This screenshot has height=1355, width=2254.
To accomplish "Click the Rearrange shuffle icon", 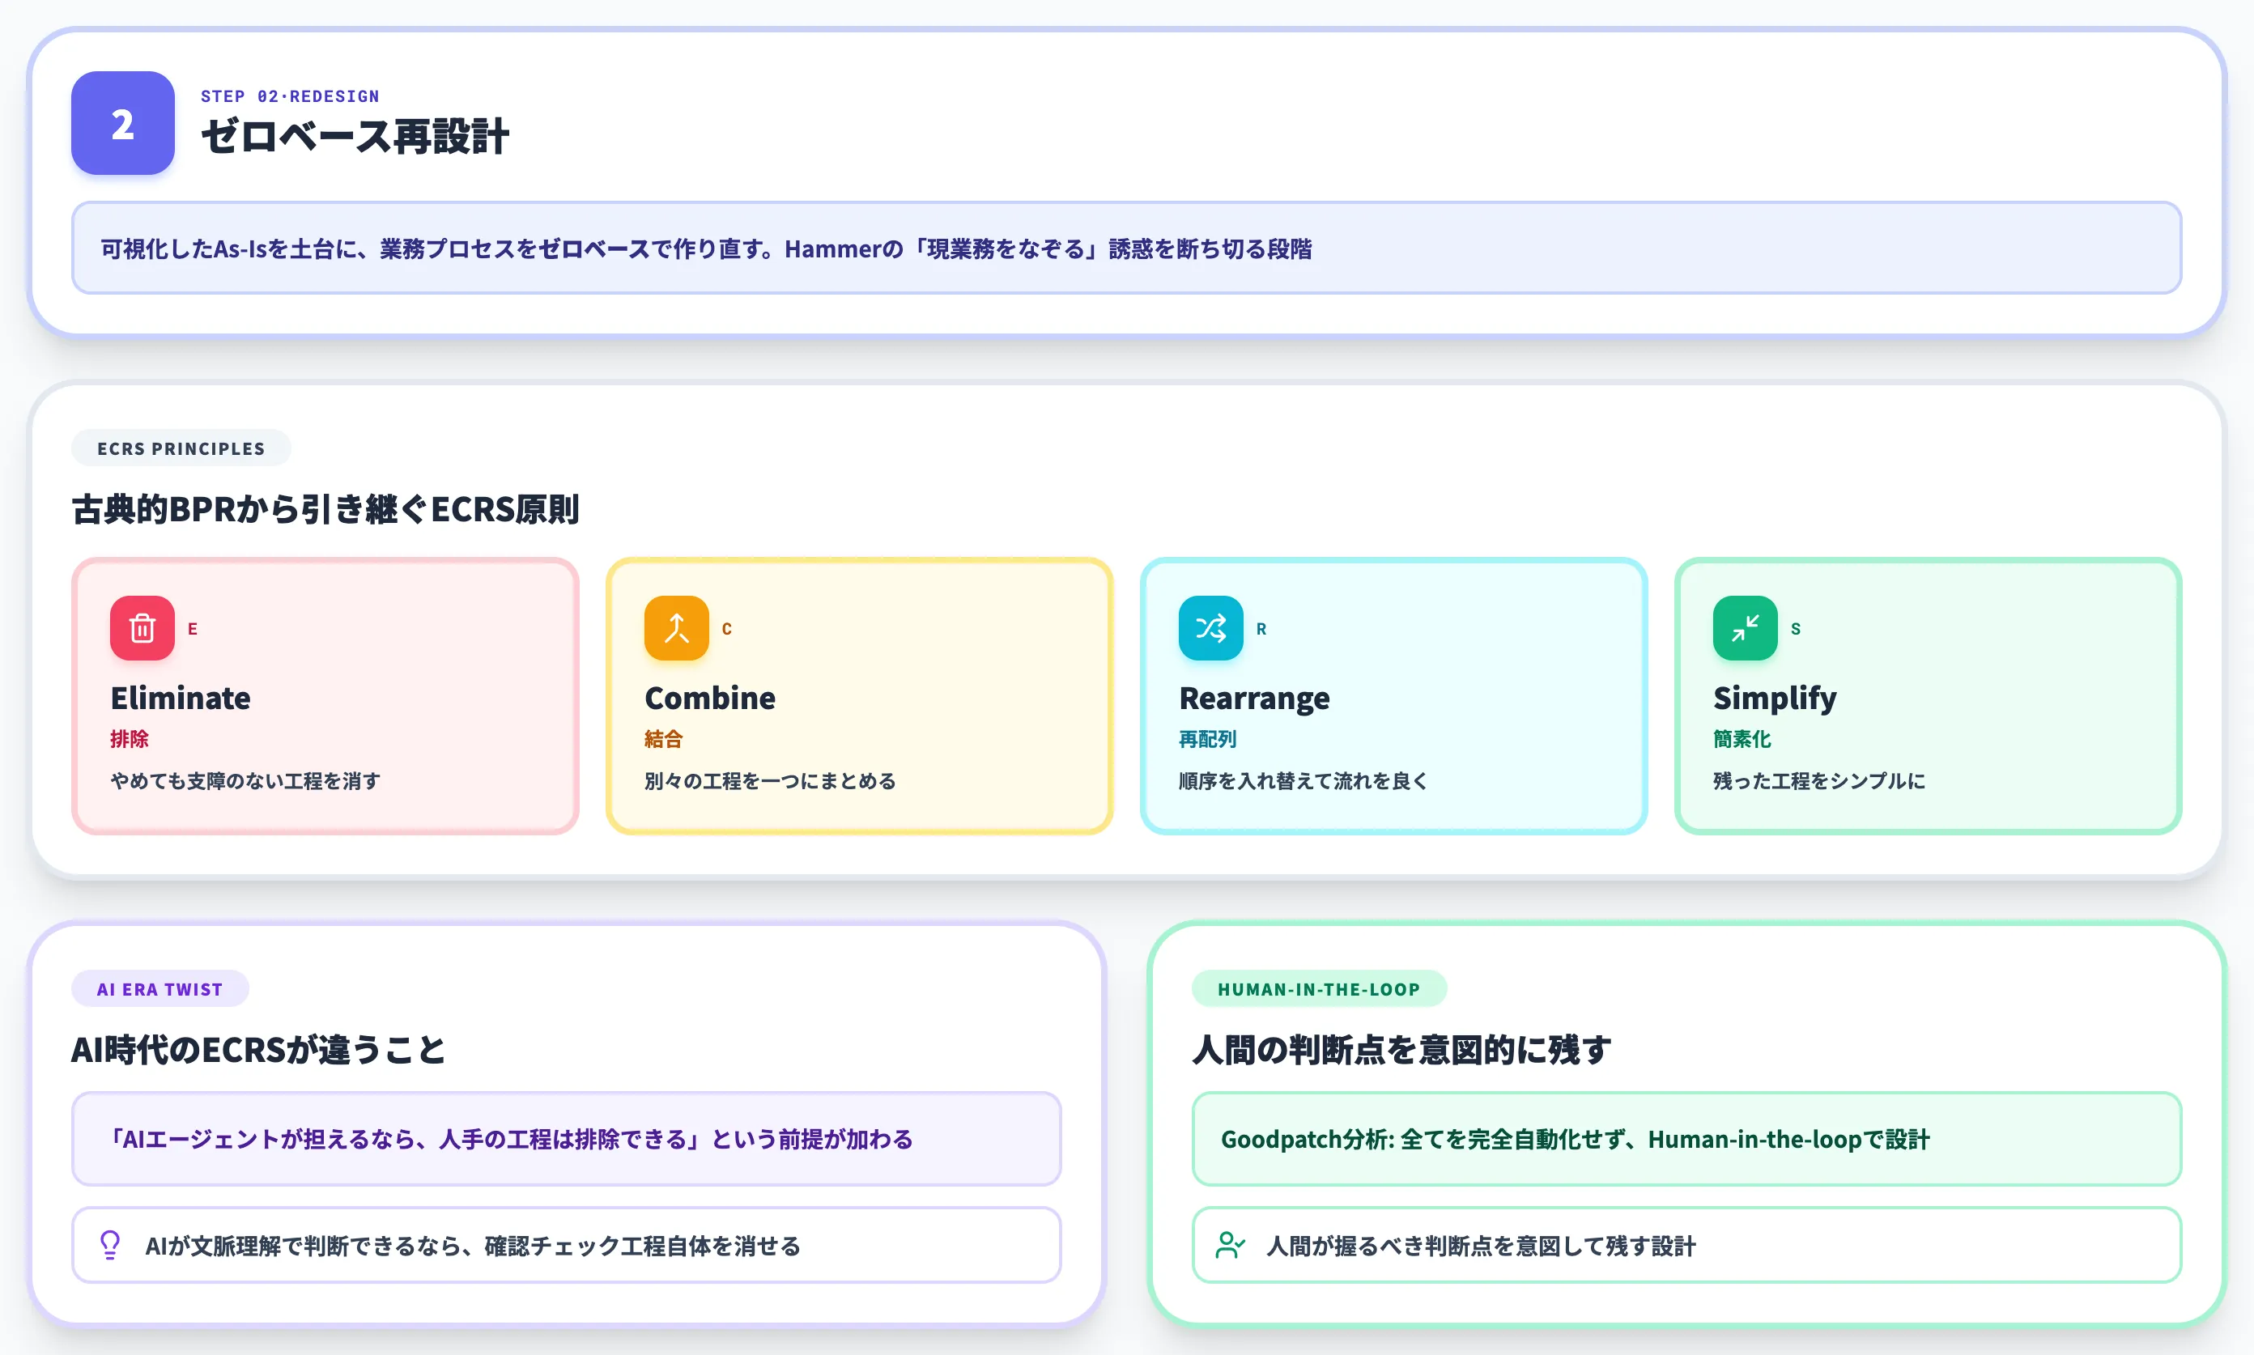I will (1210, 628).
